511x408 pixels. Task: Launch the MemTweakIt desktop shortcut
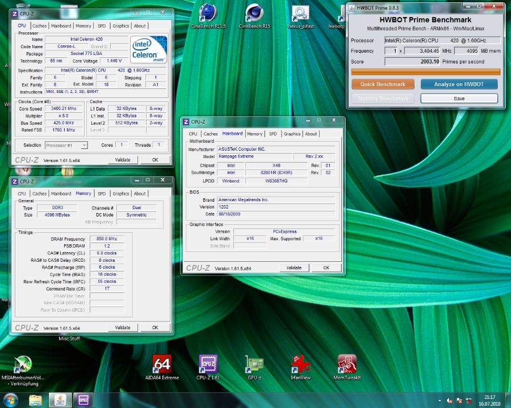point(347,367)
